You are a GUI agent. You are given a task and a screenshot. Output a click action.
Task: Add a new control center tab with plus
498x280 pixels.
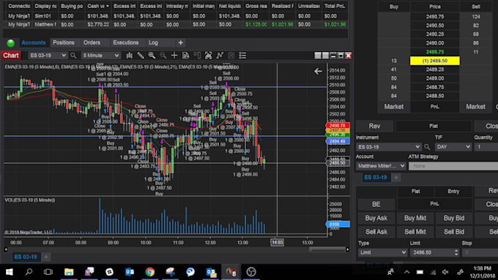click(180, 43)
